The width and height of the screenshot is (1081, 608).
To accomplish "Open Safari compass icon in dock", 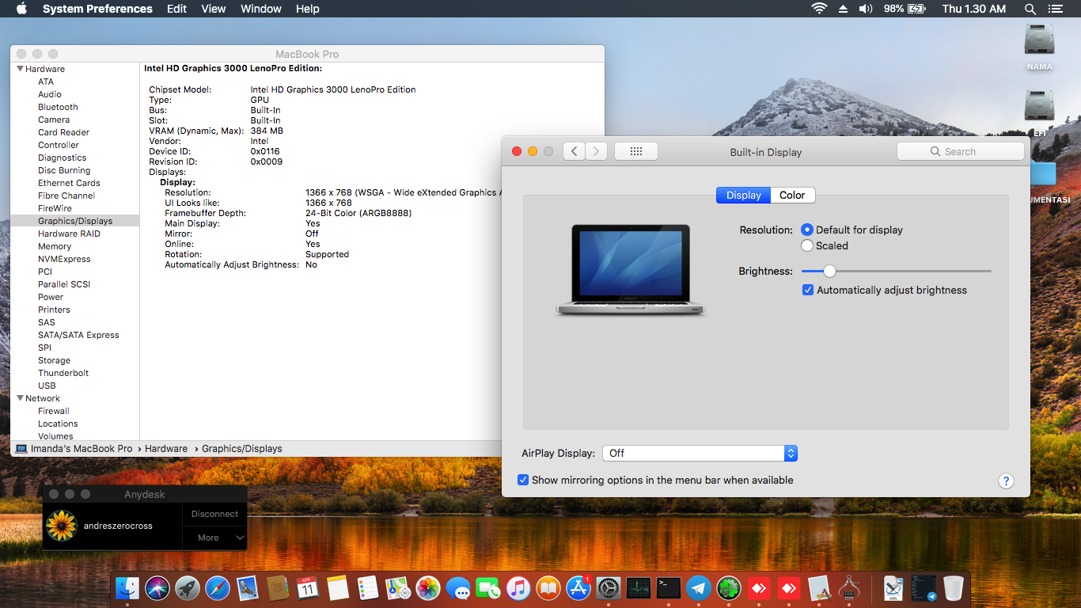I will [x=218, y=588].
